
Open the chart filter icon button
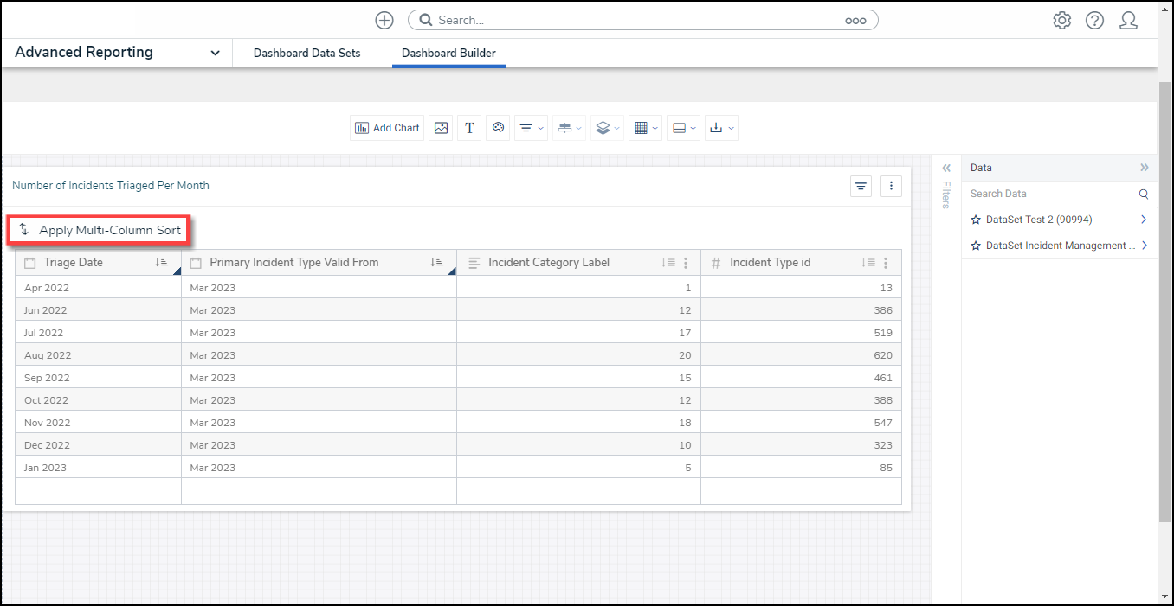click(x=861, y=186)
